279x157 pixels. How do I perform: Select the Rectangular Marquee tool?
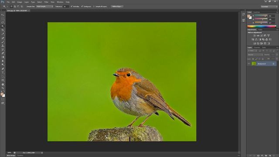(x=3, y=19)
